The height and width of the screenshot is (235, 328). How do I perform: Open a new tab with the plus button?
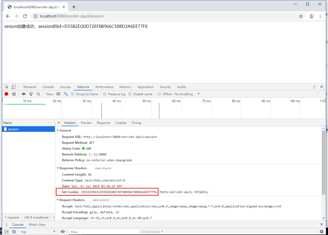coord(74,7)
